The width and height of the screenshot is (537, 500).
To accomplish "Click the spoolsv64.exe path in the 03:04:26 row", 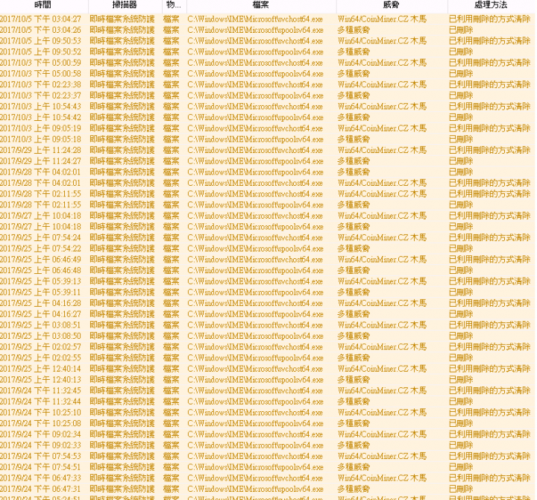I will click(x=256, y=30).
